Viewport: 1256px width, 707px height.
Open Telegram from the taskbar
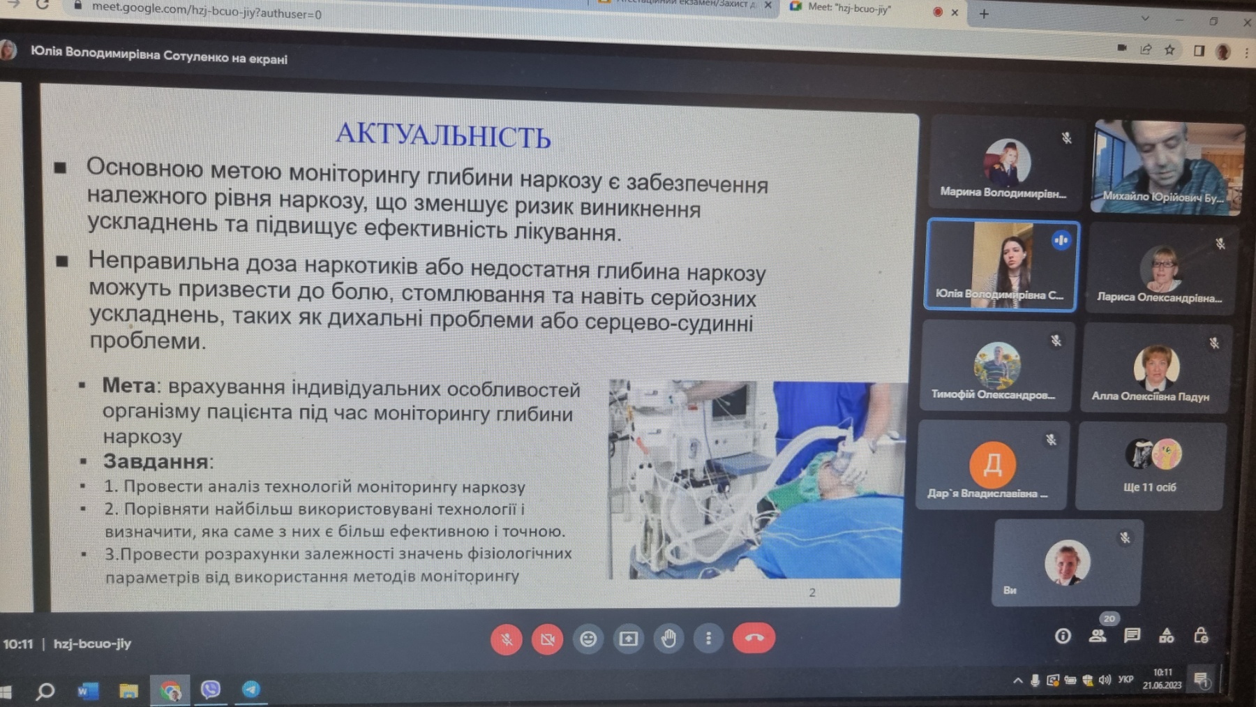(251, 690)
